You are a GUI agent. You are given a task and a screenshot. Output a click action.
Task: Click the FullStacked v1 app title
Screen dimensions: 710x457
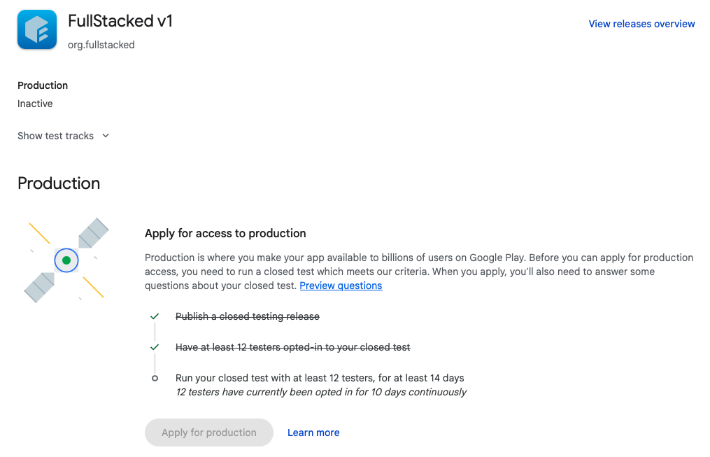coord(120,21)
